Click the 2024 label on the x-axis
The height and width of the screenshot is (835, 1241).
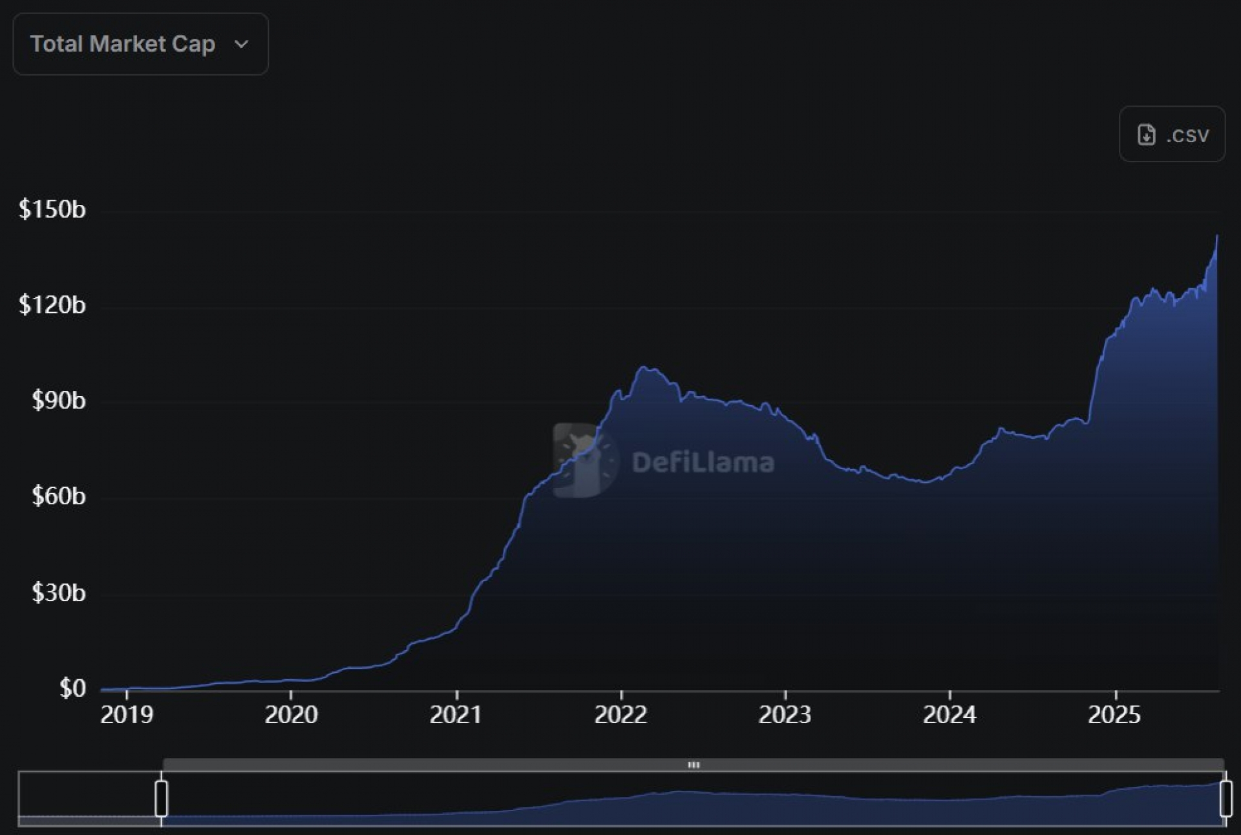pyautogui.click(x=949, y=715)
